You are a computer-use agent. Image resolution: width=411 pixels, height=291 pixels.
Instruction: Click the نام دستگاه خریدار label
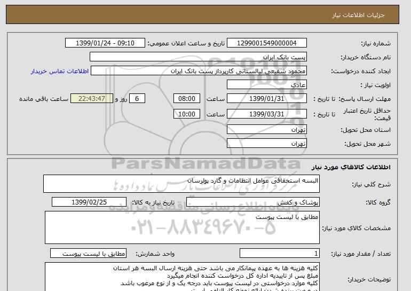pos(366,57)
